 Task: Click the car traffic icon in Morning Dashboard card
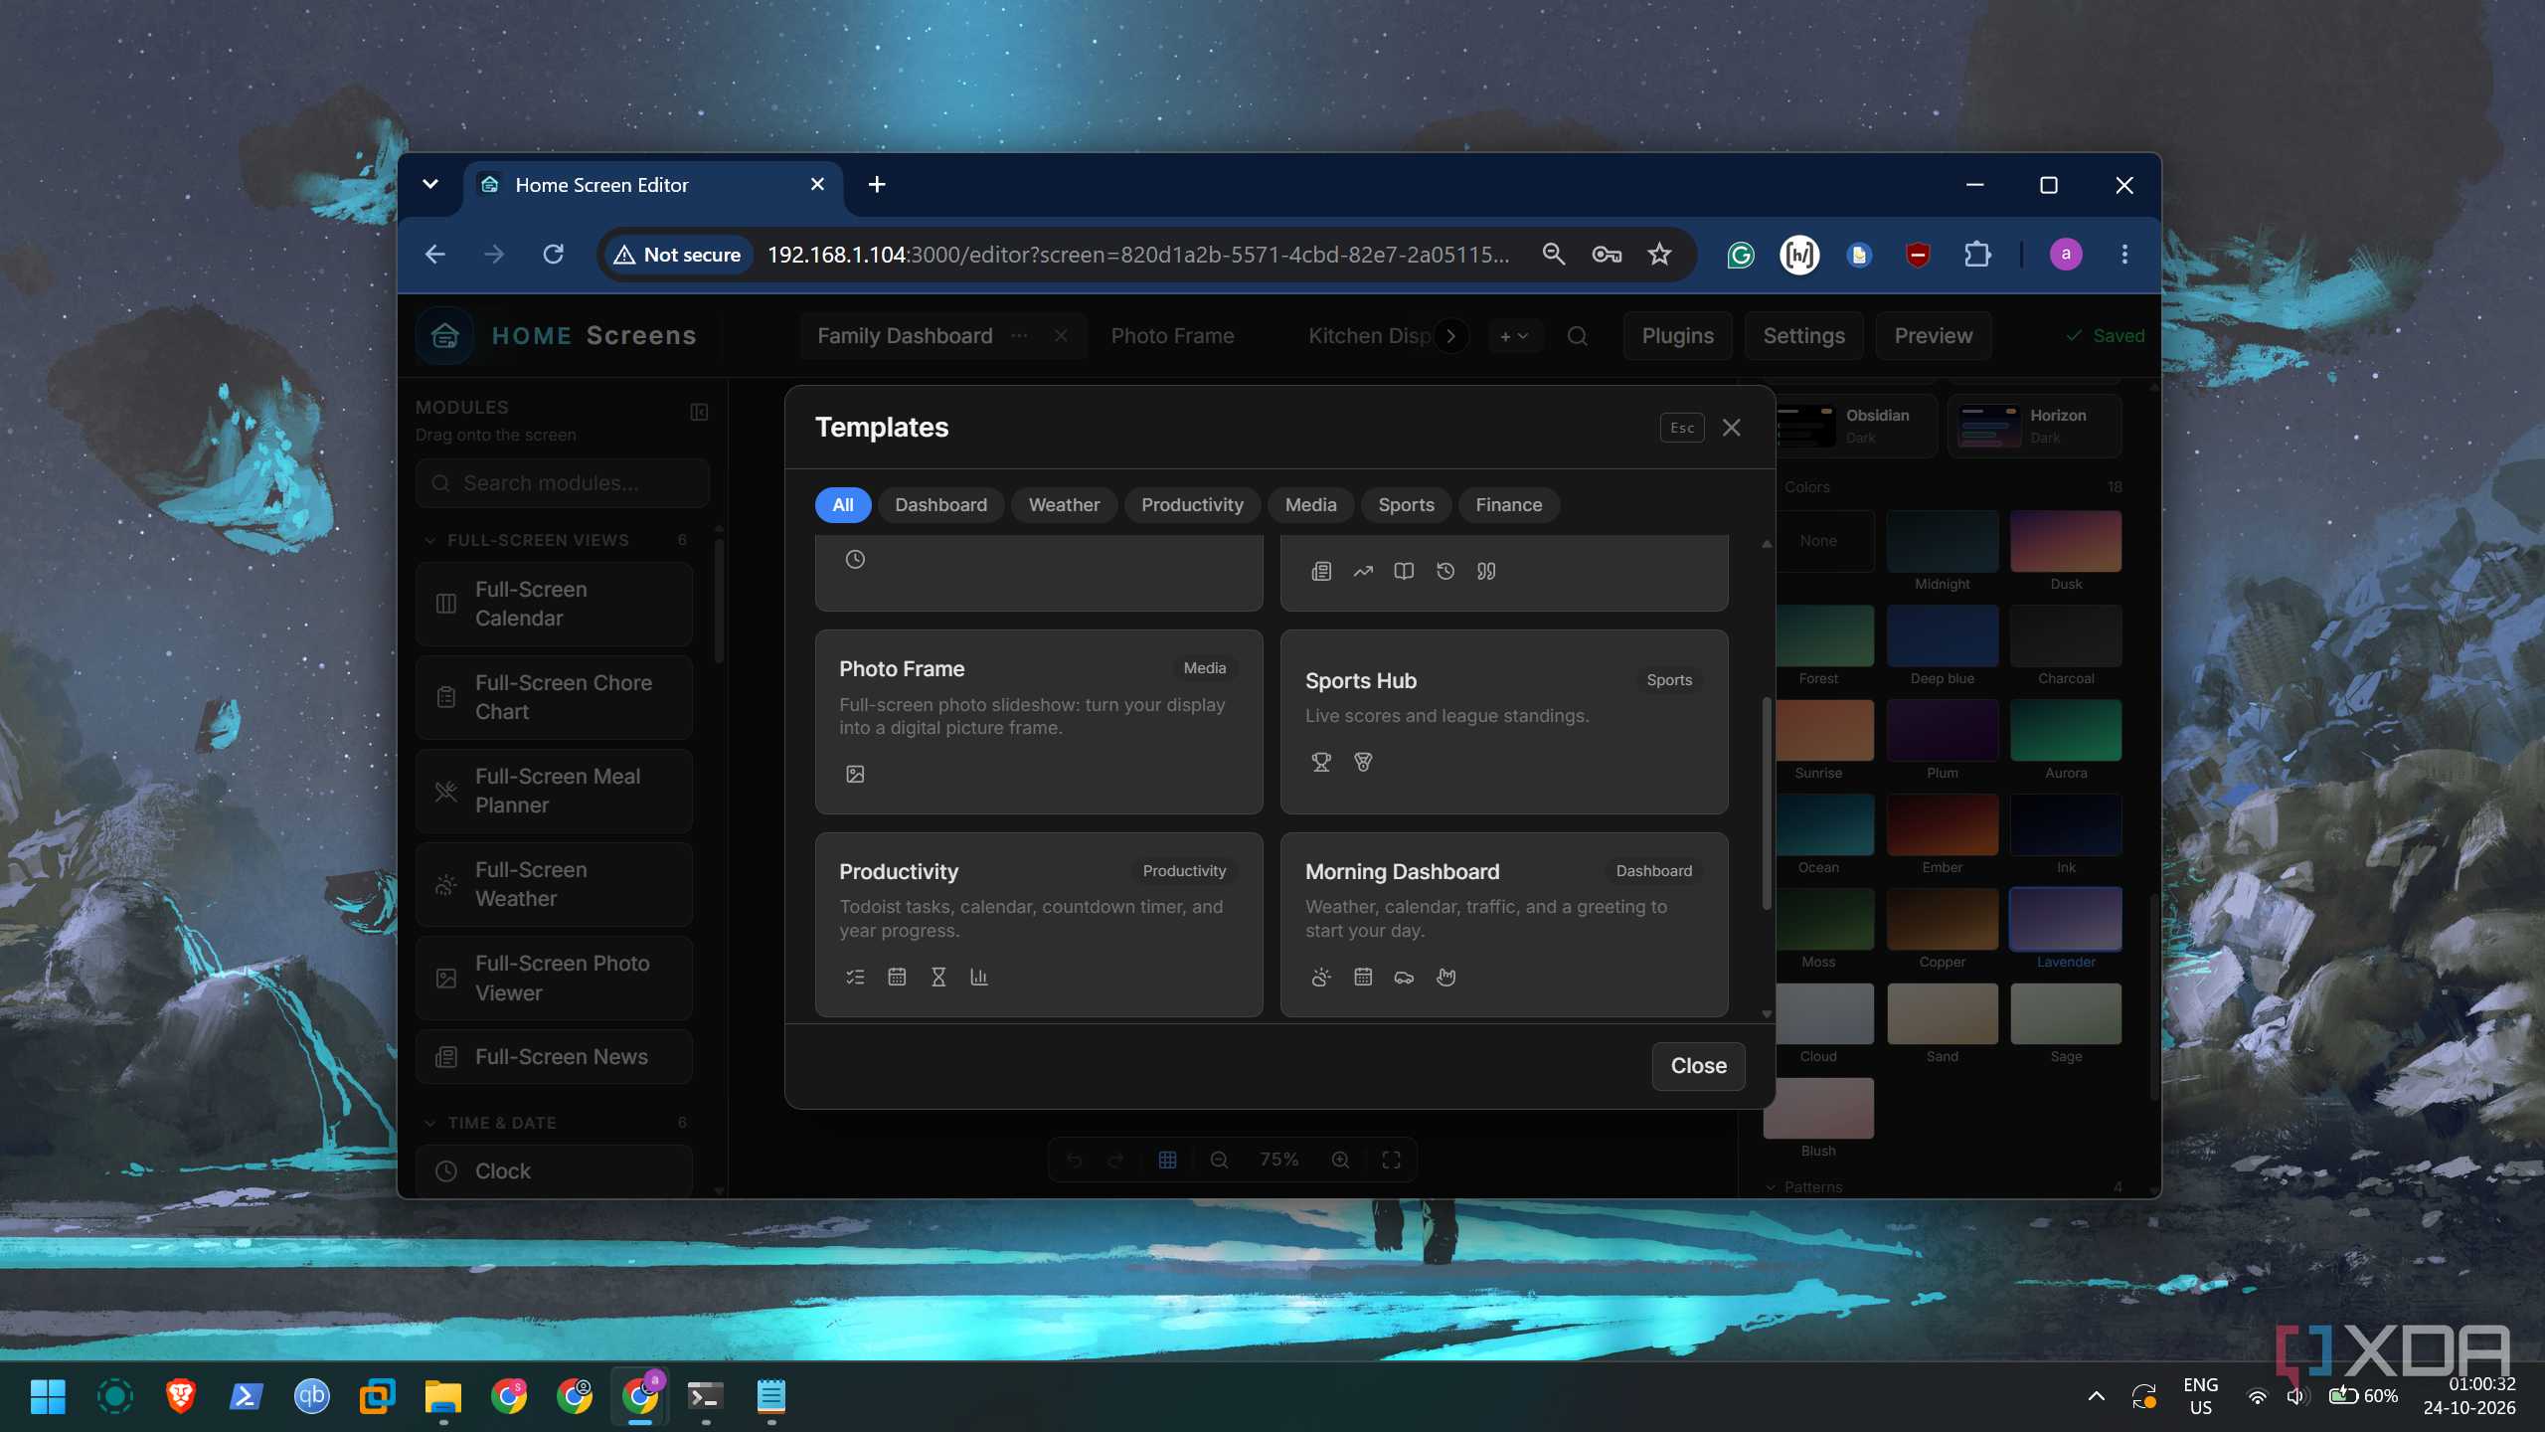(x=1404, y=977)
